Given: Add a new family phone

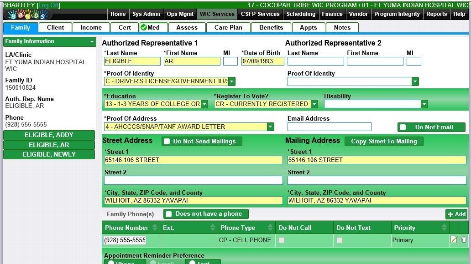Looking at the screenshot, I should [x=456, y=214].
